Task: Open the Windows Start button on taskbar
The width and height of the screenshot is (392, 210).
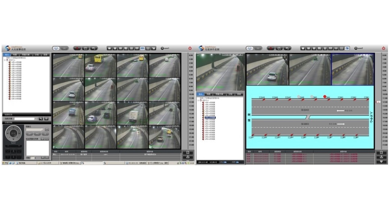Action: point(5,163)
